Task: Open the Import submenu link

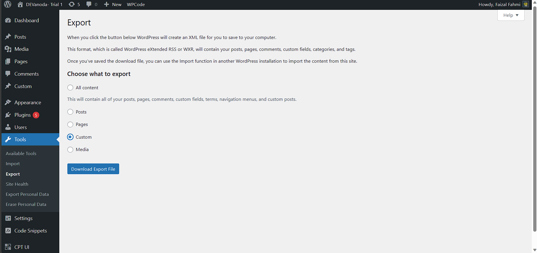Action: click(x=13, y=164)
